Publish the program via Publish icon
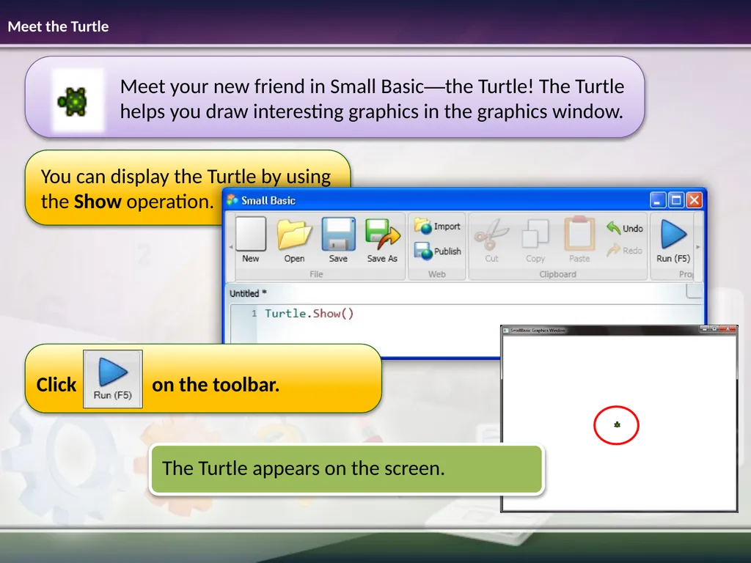The image size is (751, 563). click(x=423, y=251)
